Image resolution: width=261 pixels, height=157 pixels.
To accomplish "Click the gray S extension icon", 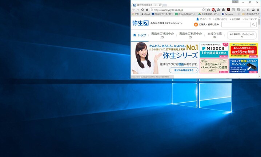I will 238,10.
